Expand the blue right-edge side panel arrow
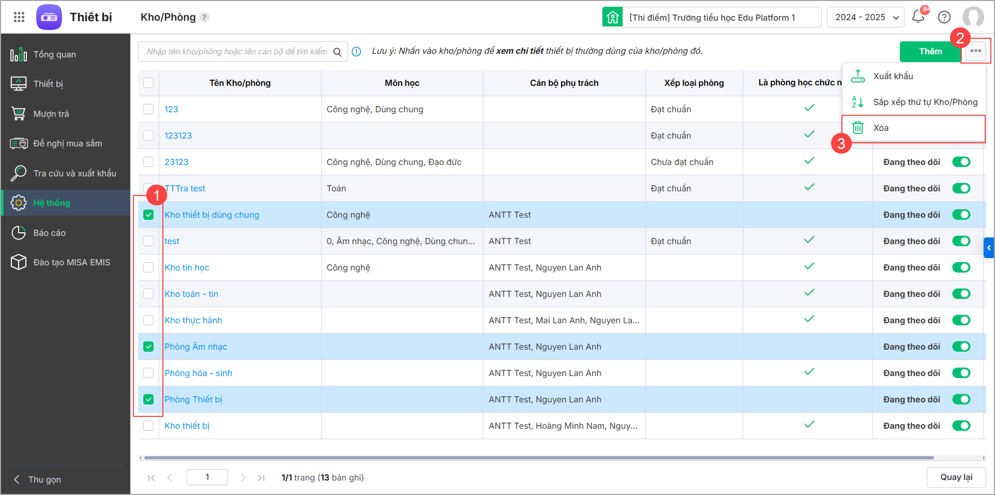Viewport: 995px width, 495px height. [x=989, y=248]
